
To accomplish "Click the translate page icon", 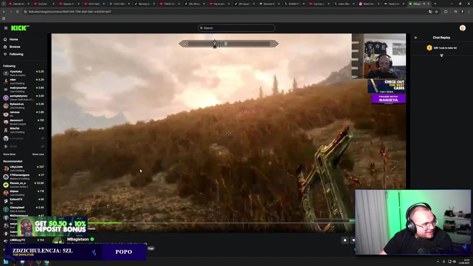I will click(430, 11).
